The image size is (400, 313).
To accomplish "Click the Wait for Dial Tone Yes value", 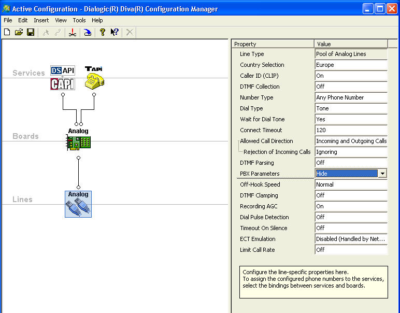I will click(x=351, y=119).
